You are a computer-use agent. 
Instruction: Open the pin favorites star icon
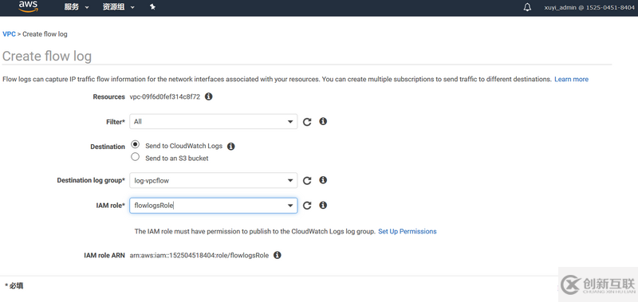(152, 7)
